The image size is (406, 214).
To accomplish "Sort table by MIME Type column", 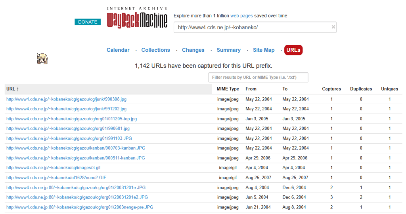I will (x=228, y=89).
